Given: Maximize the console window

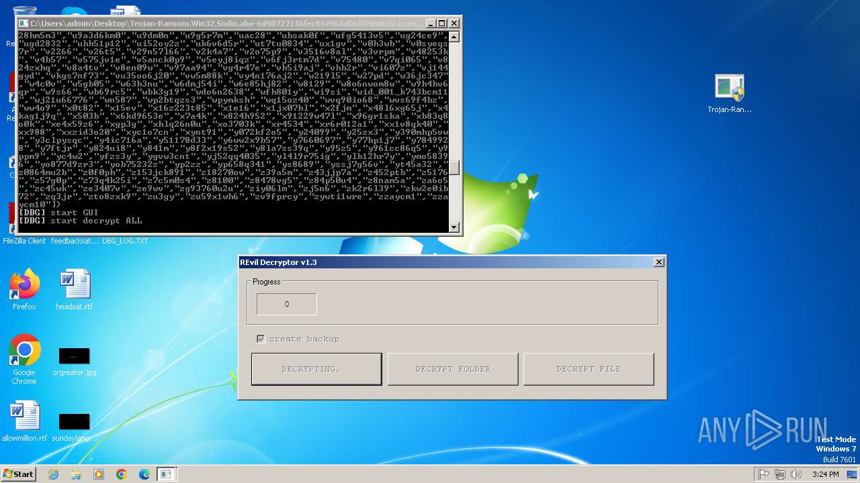Looking at the screenshot, I should tap(442, 23).
